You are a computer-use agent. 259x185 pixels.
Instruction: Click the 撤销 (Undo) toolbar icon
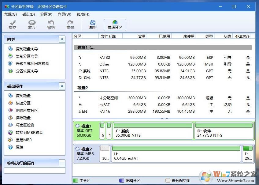click(51, 25)
